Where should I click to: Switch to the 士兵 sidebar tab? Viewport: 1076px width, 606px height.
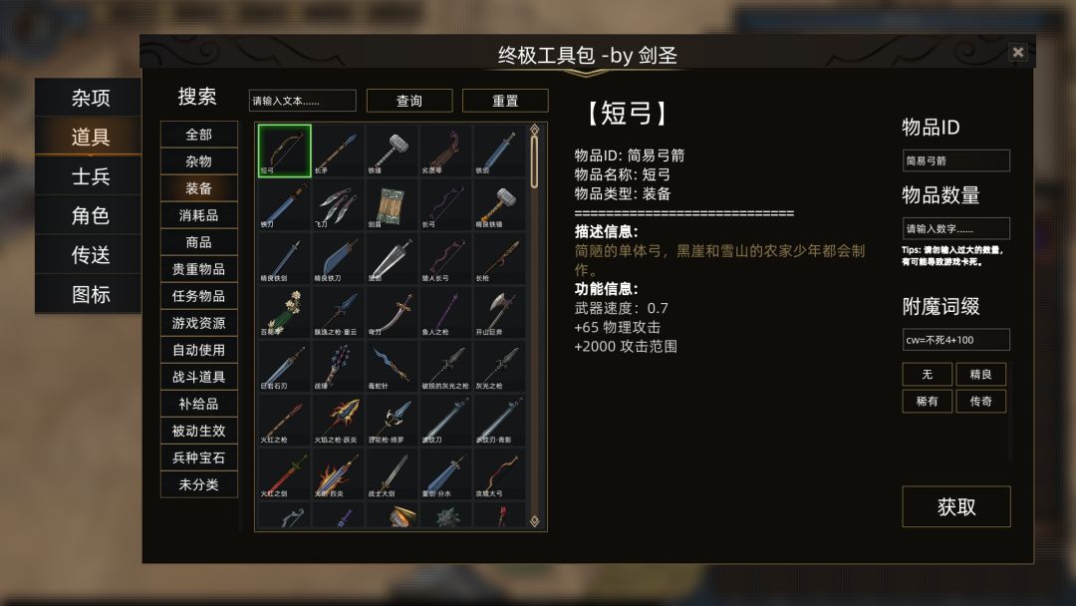click(x=90, y=176)
